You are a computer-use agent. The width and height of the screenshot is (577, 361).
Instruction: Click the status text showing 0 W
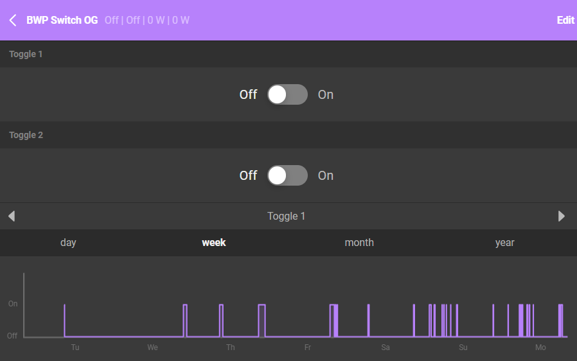[x=155, y=21]
